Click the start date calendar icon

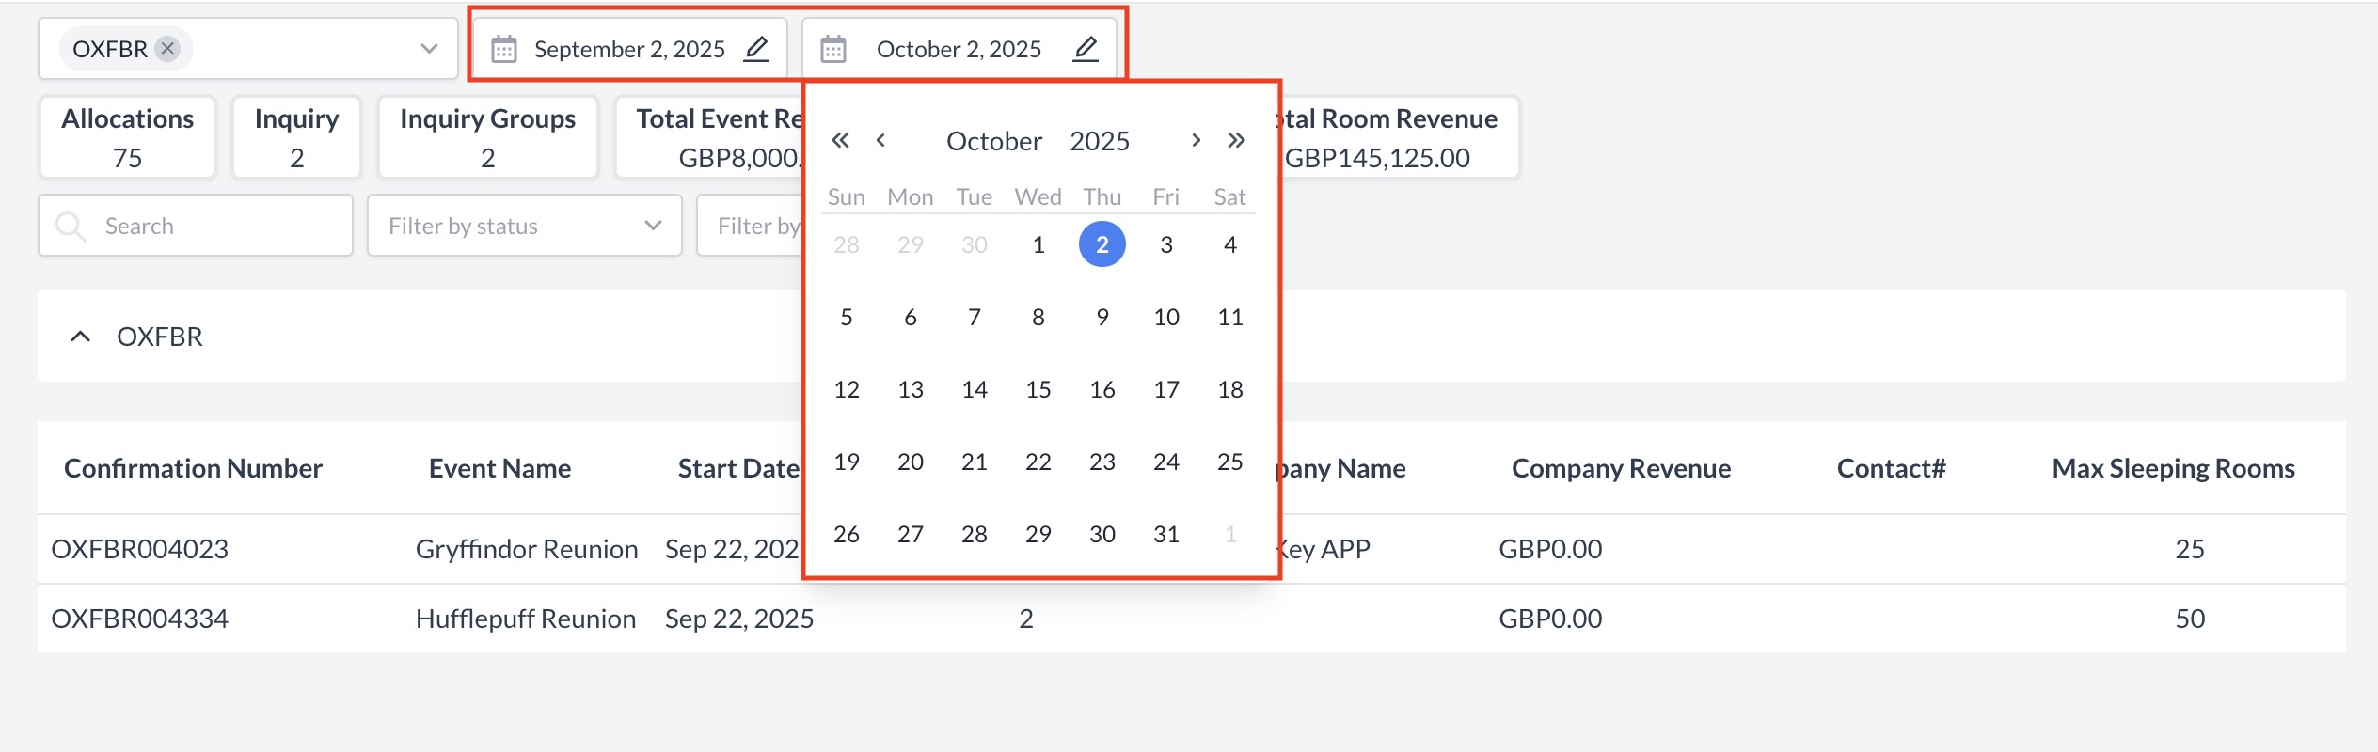point(504,49)
